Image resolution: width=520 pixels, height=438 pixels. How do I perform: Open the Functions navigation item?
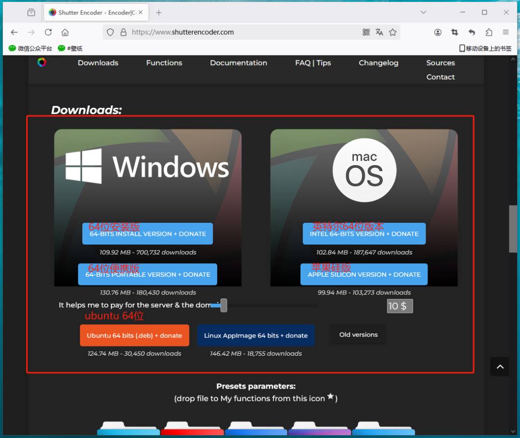click(x=164, y=63)
